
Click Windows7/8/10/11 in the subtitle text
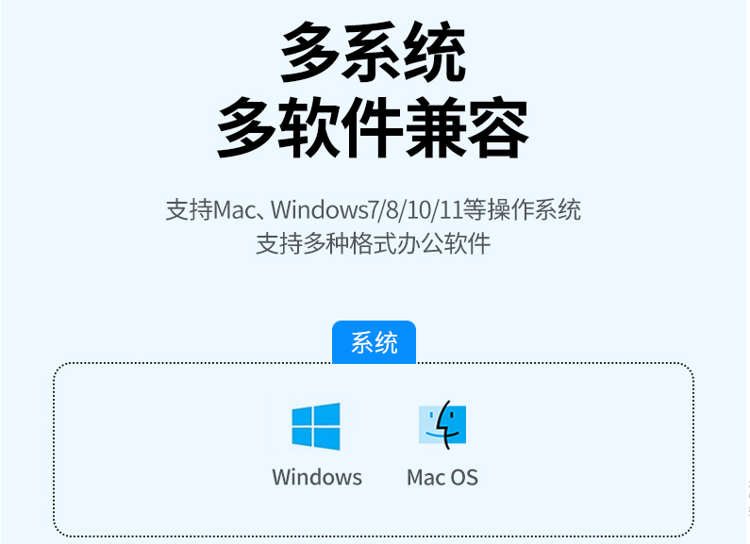[x=367, y=210]
